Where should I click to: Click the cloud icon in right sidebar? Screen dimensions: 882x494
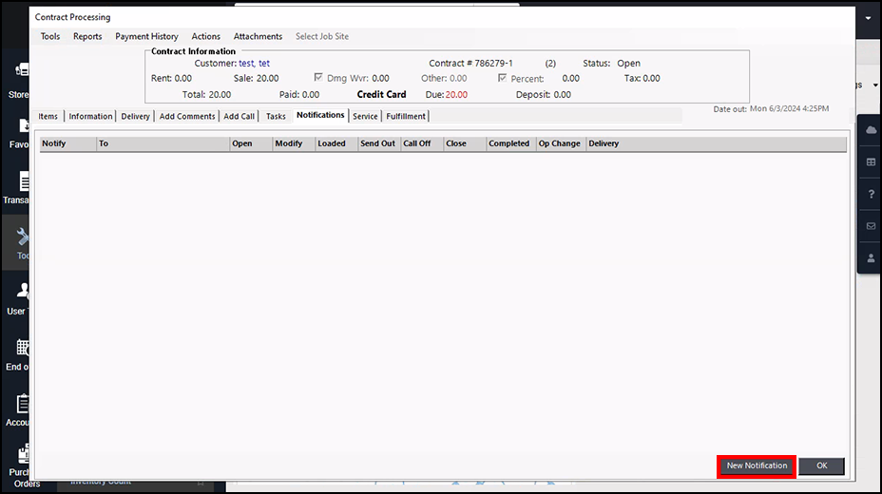(871, 130)
